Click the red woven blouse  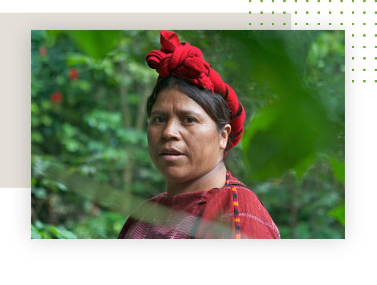click(x=199, y=212)
